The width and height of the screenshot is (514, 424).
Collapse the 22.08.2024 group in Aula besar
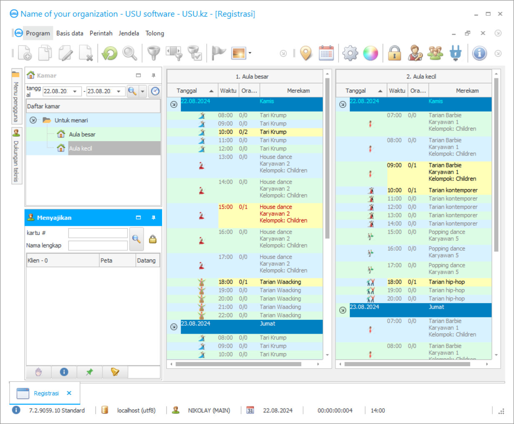point(174,104)
